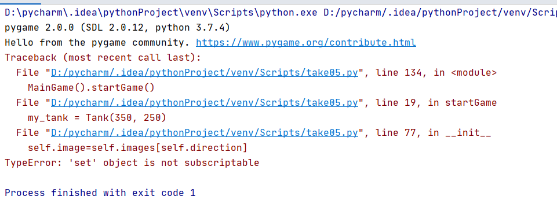Click the 'Process finished with exit code 1' line
Screen dimensions: 557x211
(x=100, y=193)
